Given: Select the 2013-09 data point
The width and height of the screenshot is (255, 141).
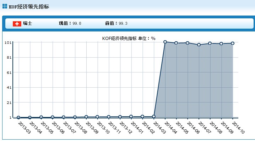Looking at the screenshot, I should [86, 117].
